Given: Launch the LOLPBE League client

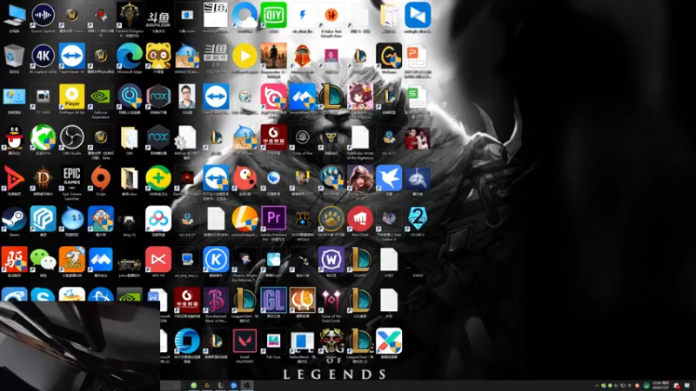Looking at the screenshot, I should point(360,260).
